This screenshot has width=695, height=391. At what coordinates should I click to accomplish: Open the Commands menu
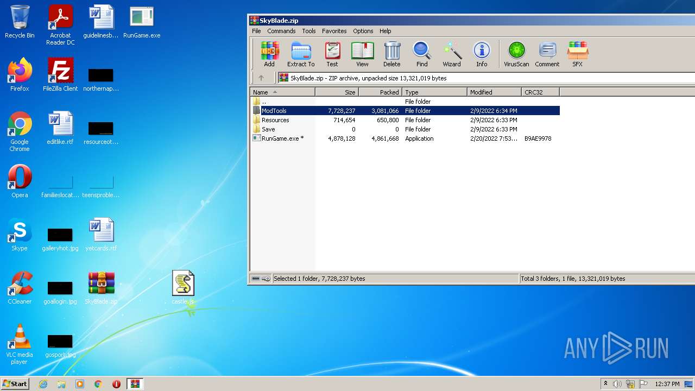click(x=281, y=31)
